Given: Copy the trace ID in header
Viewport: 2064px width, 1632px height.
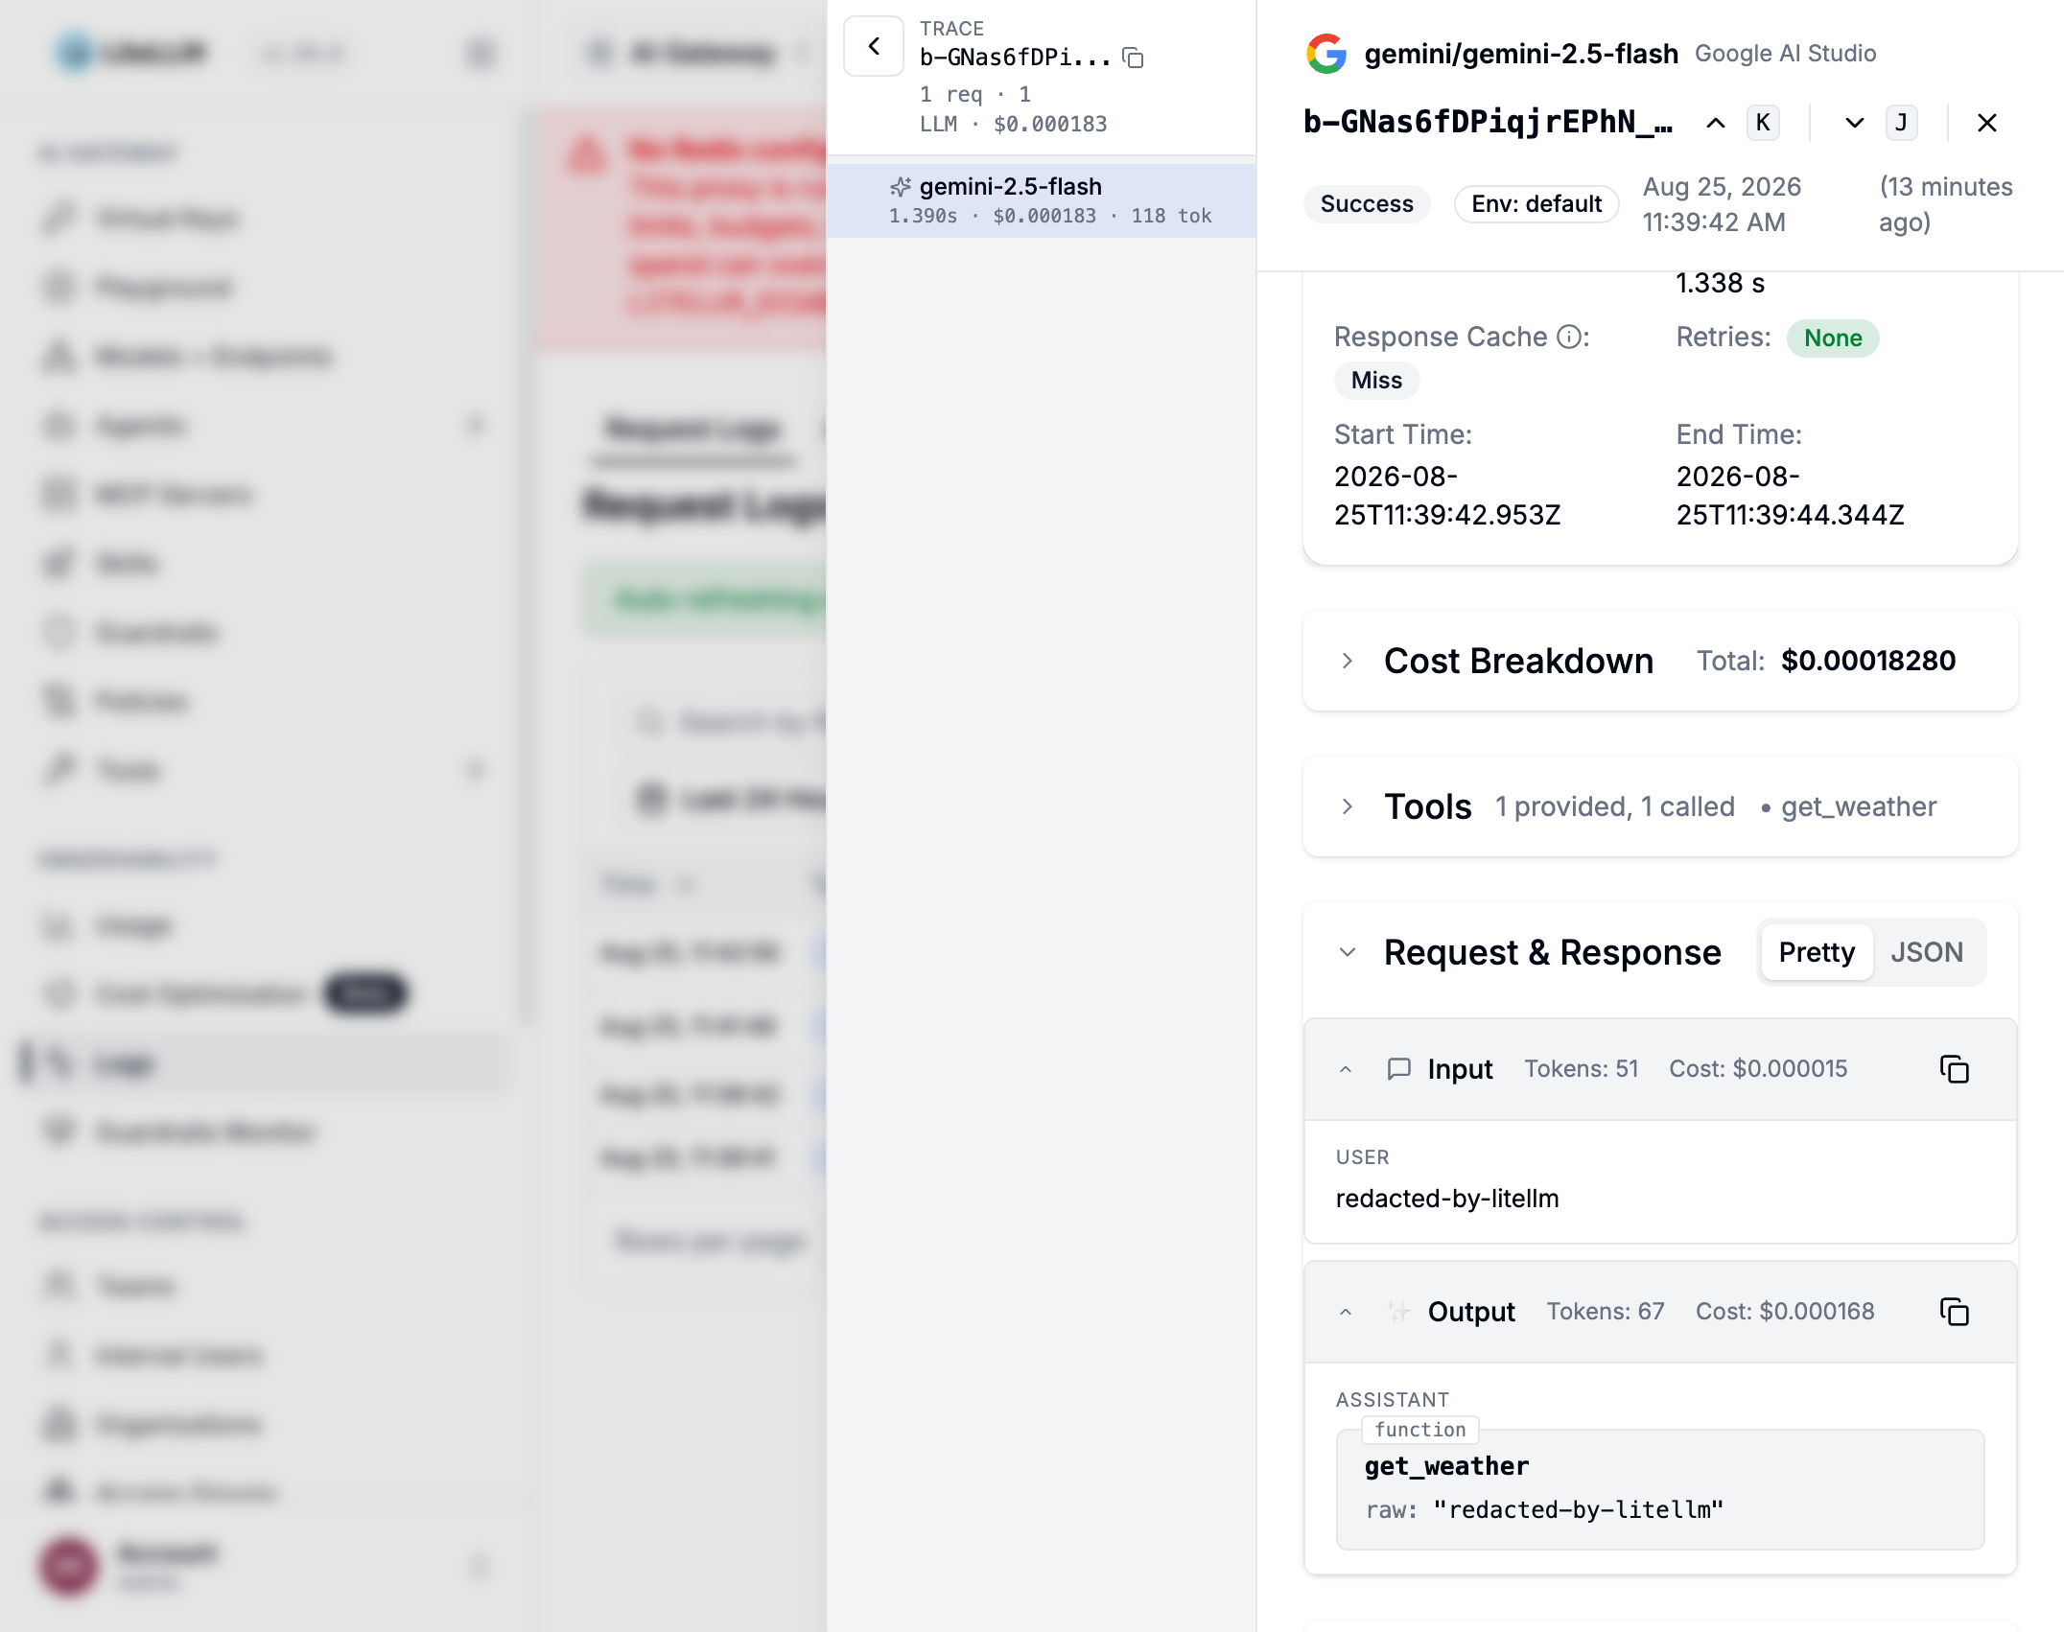Looking at the screenshot, I should (1133, 58).
